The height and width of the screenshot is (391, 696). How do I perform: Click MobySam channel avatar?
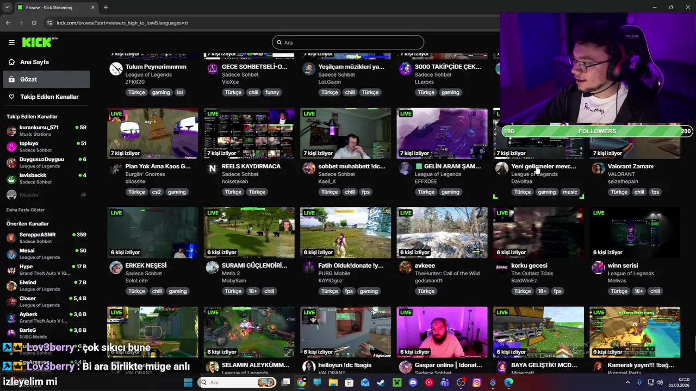(x=212, y=268)
